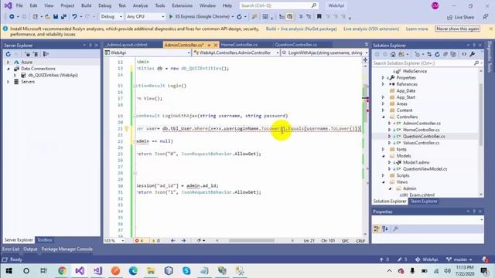
Task: Click Properties wrench icon in Solution Explorer toolbar
Action: pos(473,54)
